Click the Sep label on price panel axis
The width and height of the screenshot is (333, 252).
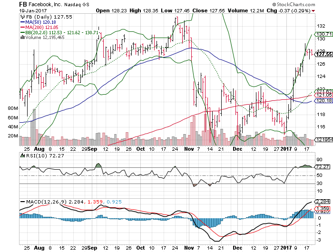coord(92,149)
